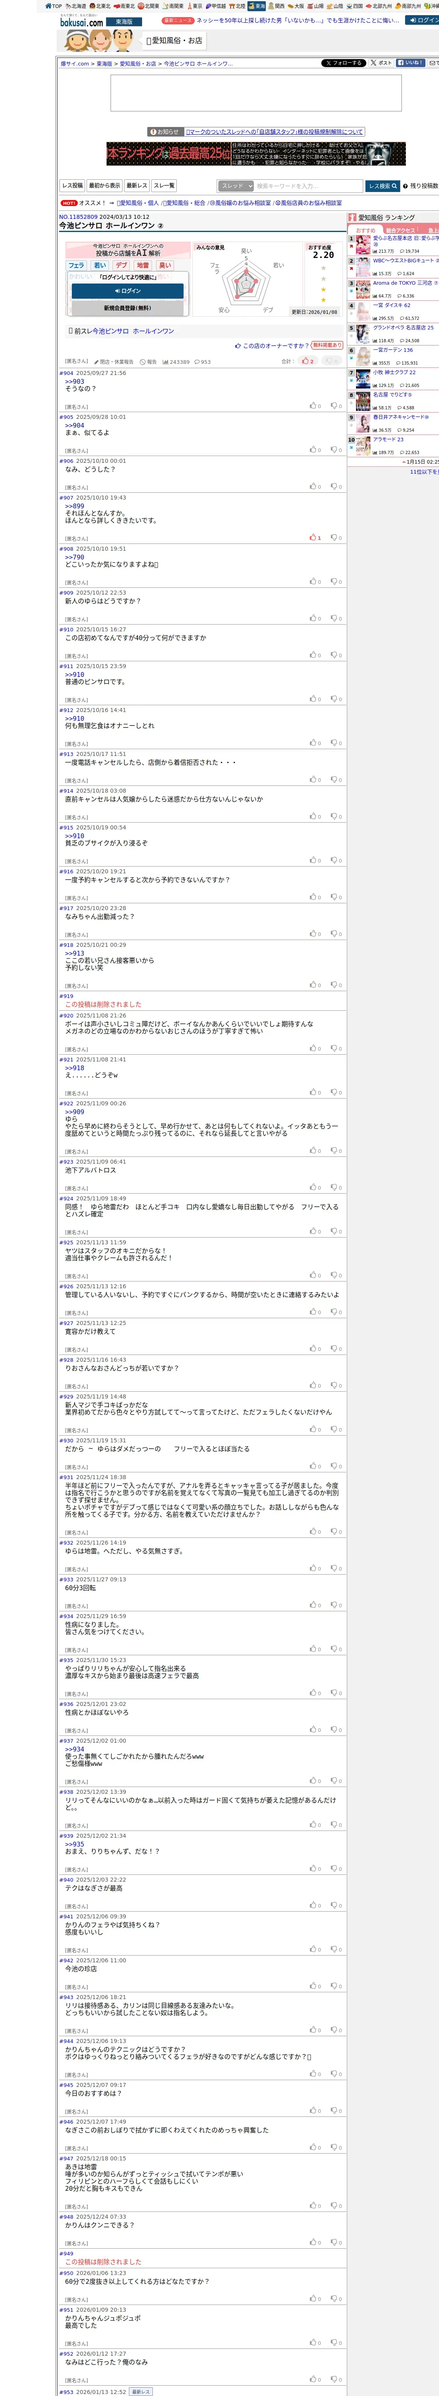The width and height of the screenshot is (439, 2396).
Task: Click the thread total likes heart counter
Action: (308, 361)
